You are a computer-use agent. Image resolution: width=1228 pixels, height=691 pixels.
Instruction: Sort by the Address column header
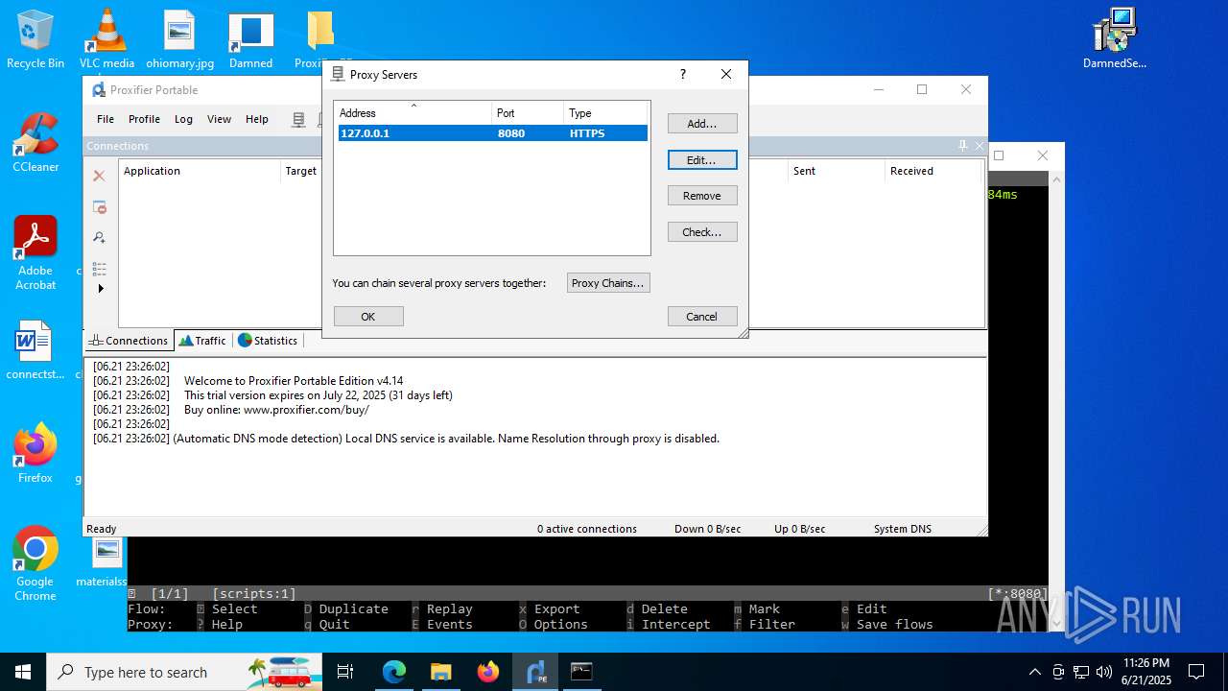point(413,113)
